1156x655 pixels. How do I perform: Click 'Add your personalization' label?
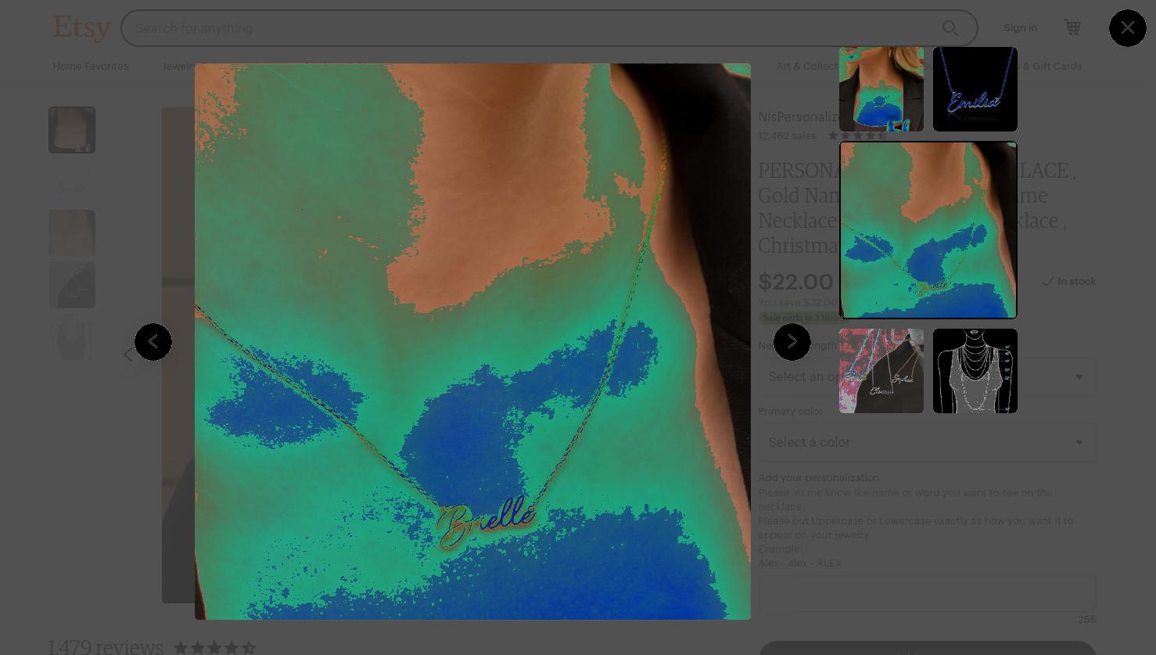(x=818, y=477)
